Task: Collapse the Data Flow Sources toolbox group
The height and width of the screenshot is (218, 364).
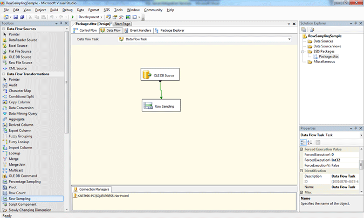Action: point(3,29)
